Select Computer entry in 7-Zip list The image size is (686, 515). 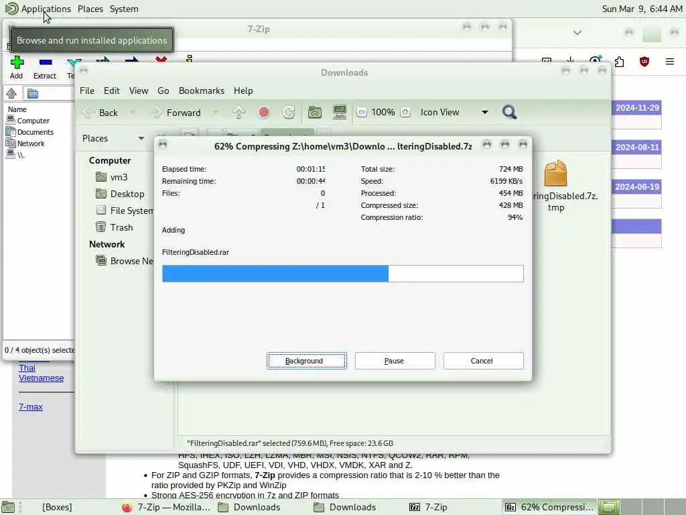28,121
